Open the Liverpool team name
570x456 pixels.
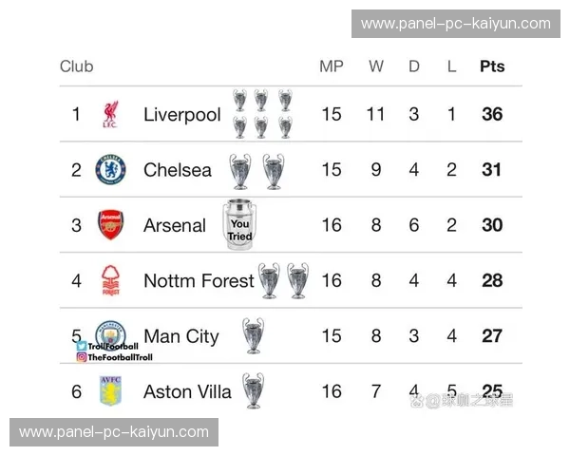[x=181, y=115]
